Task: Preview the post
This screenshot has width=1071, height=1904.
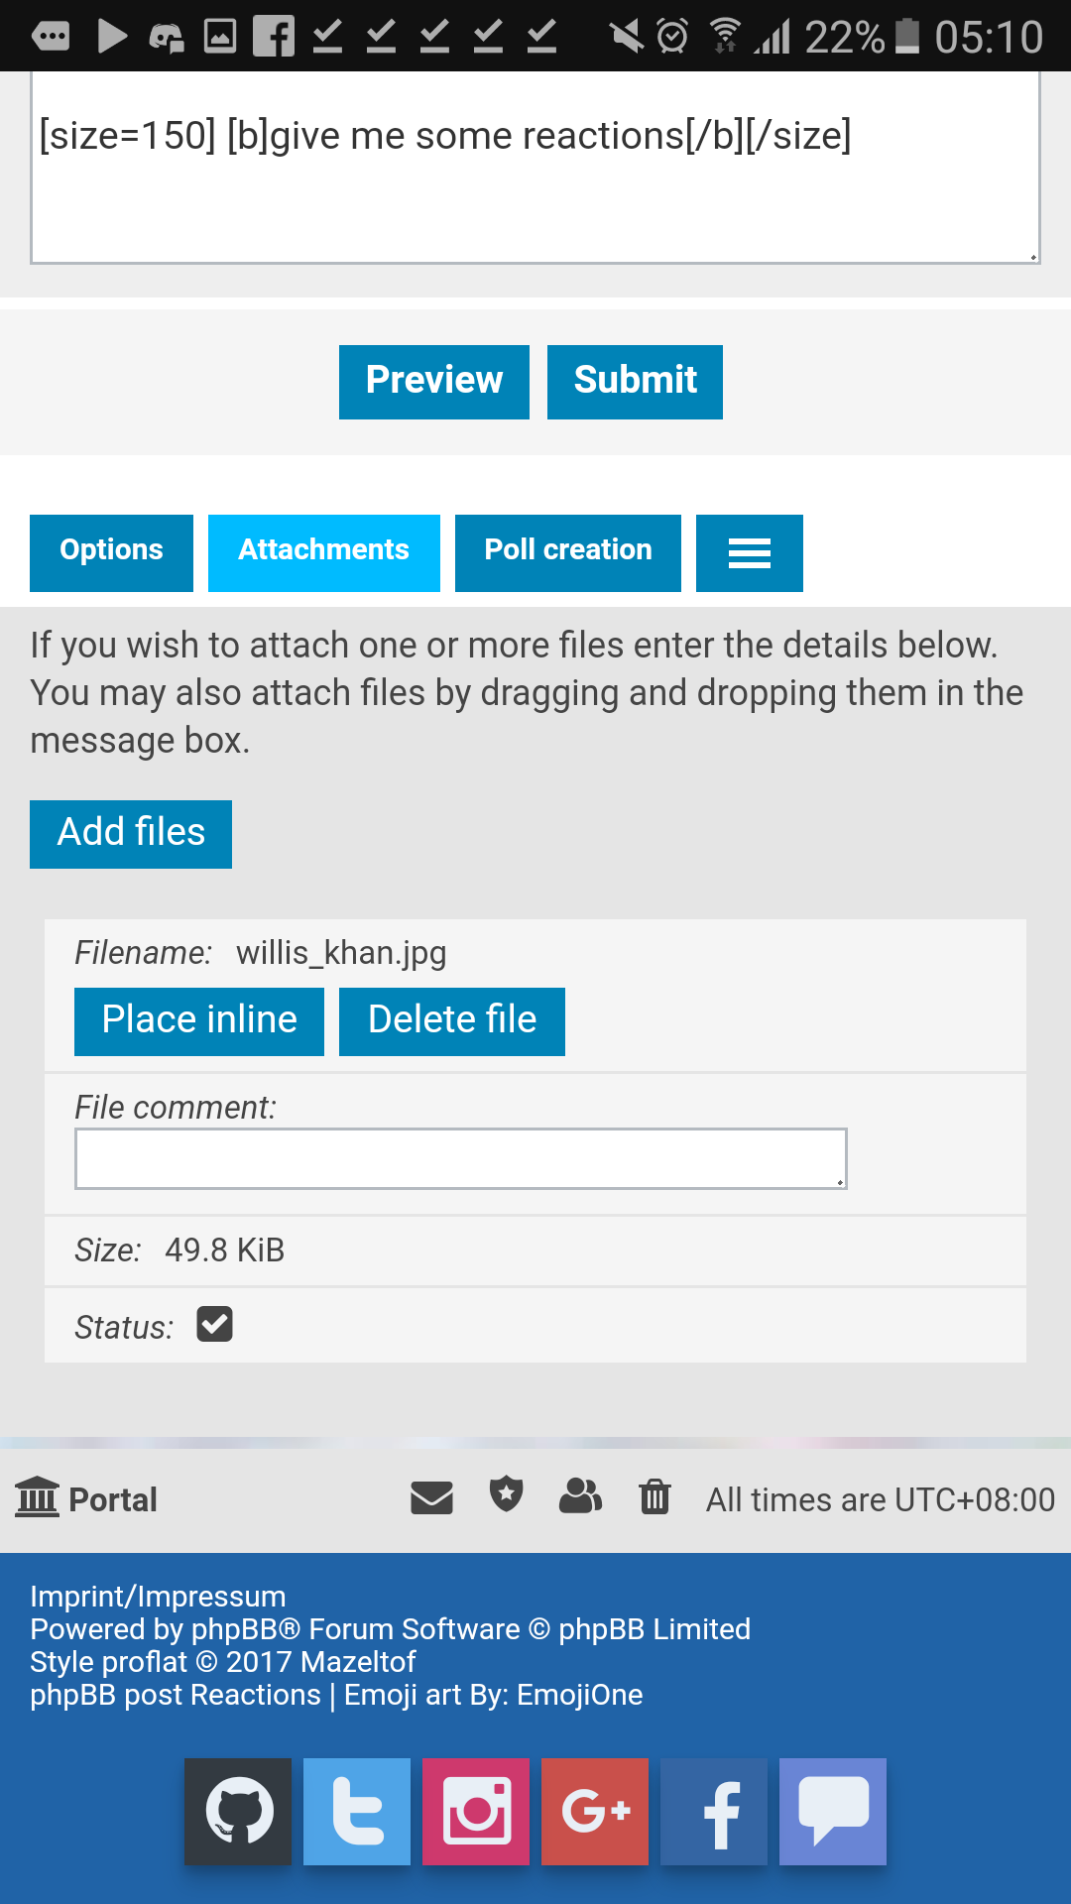Action: point(434,382)
